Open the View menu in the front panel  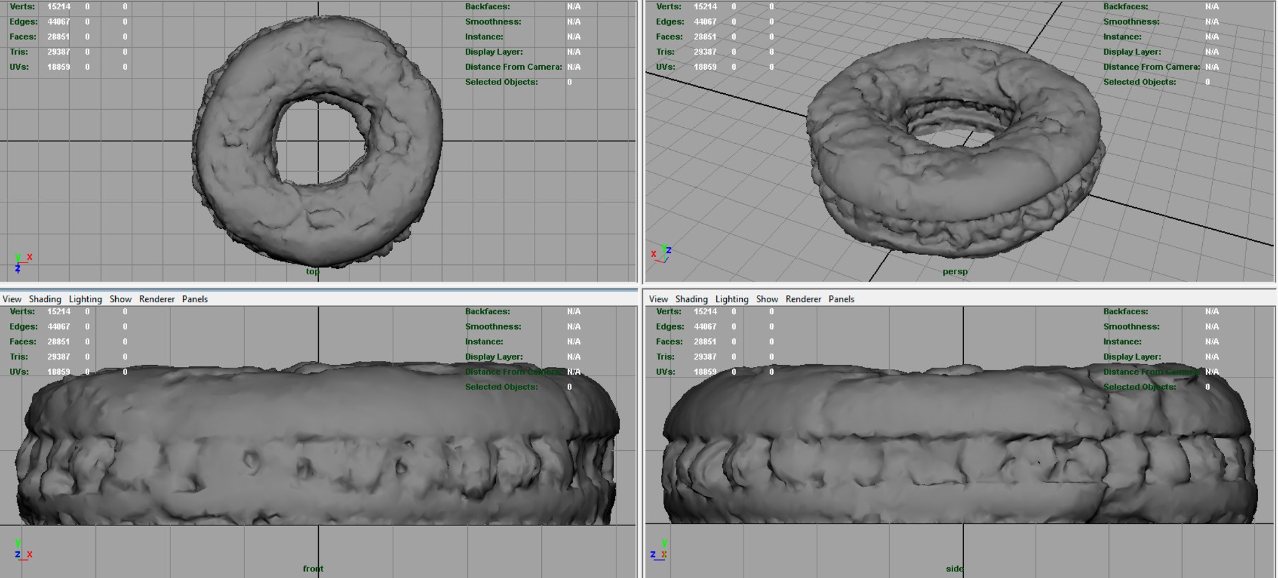(x=12, y=299)
